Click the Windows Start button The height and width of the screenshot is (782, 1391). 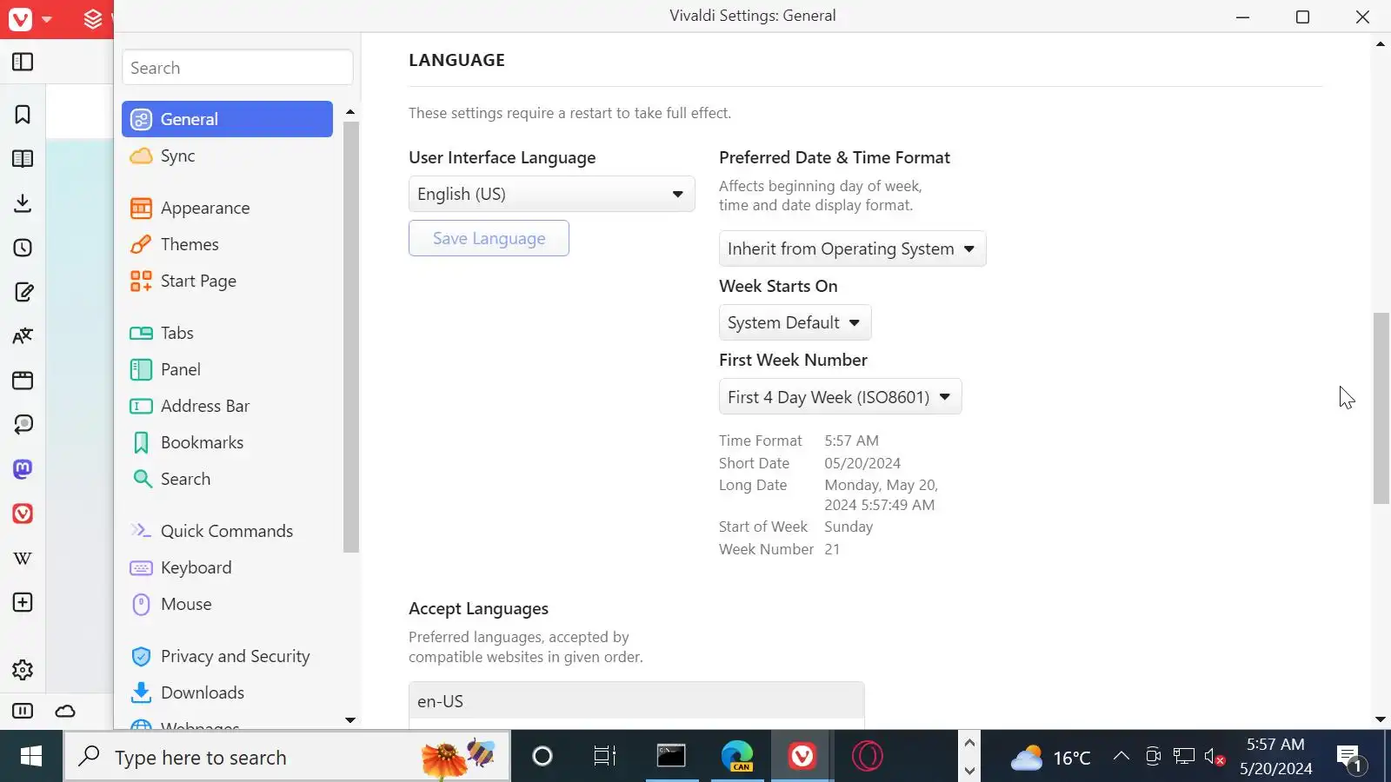click(x=31, y=757)
